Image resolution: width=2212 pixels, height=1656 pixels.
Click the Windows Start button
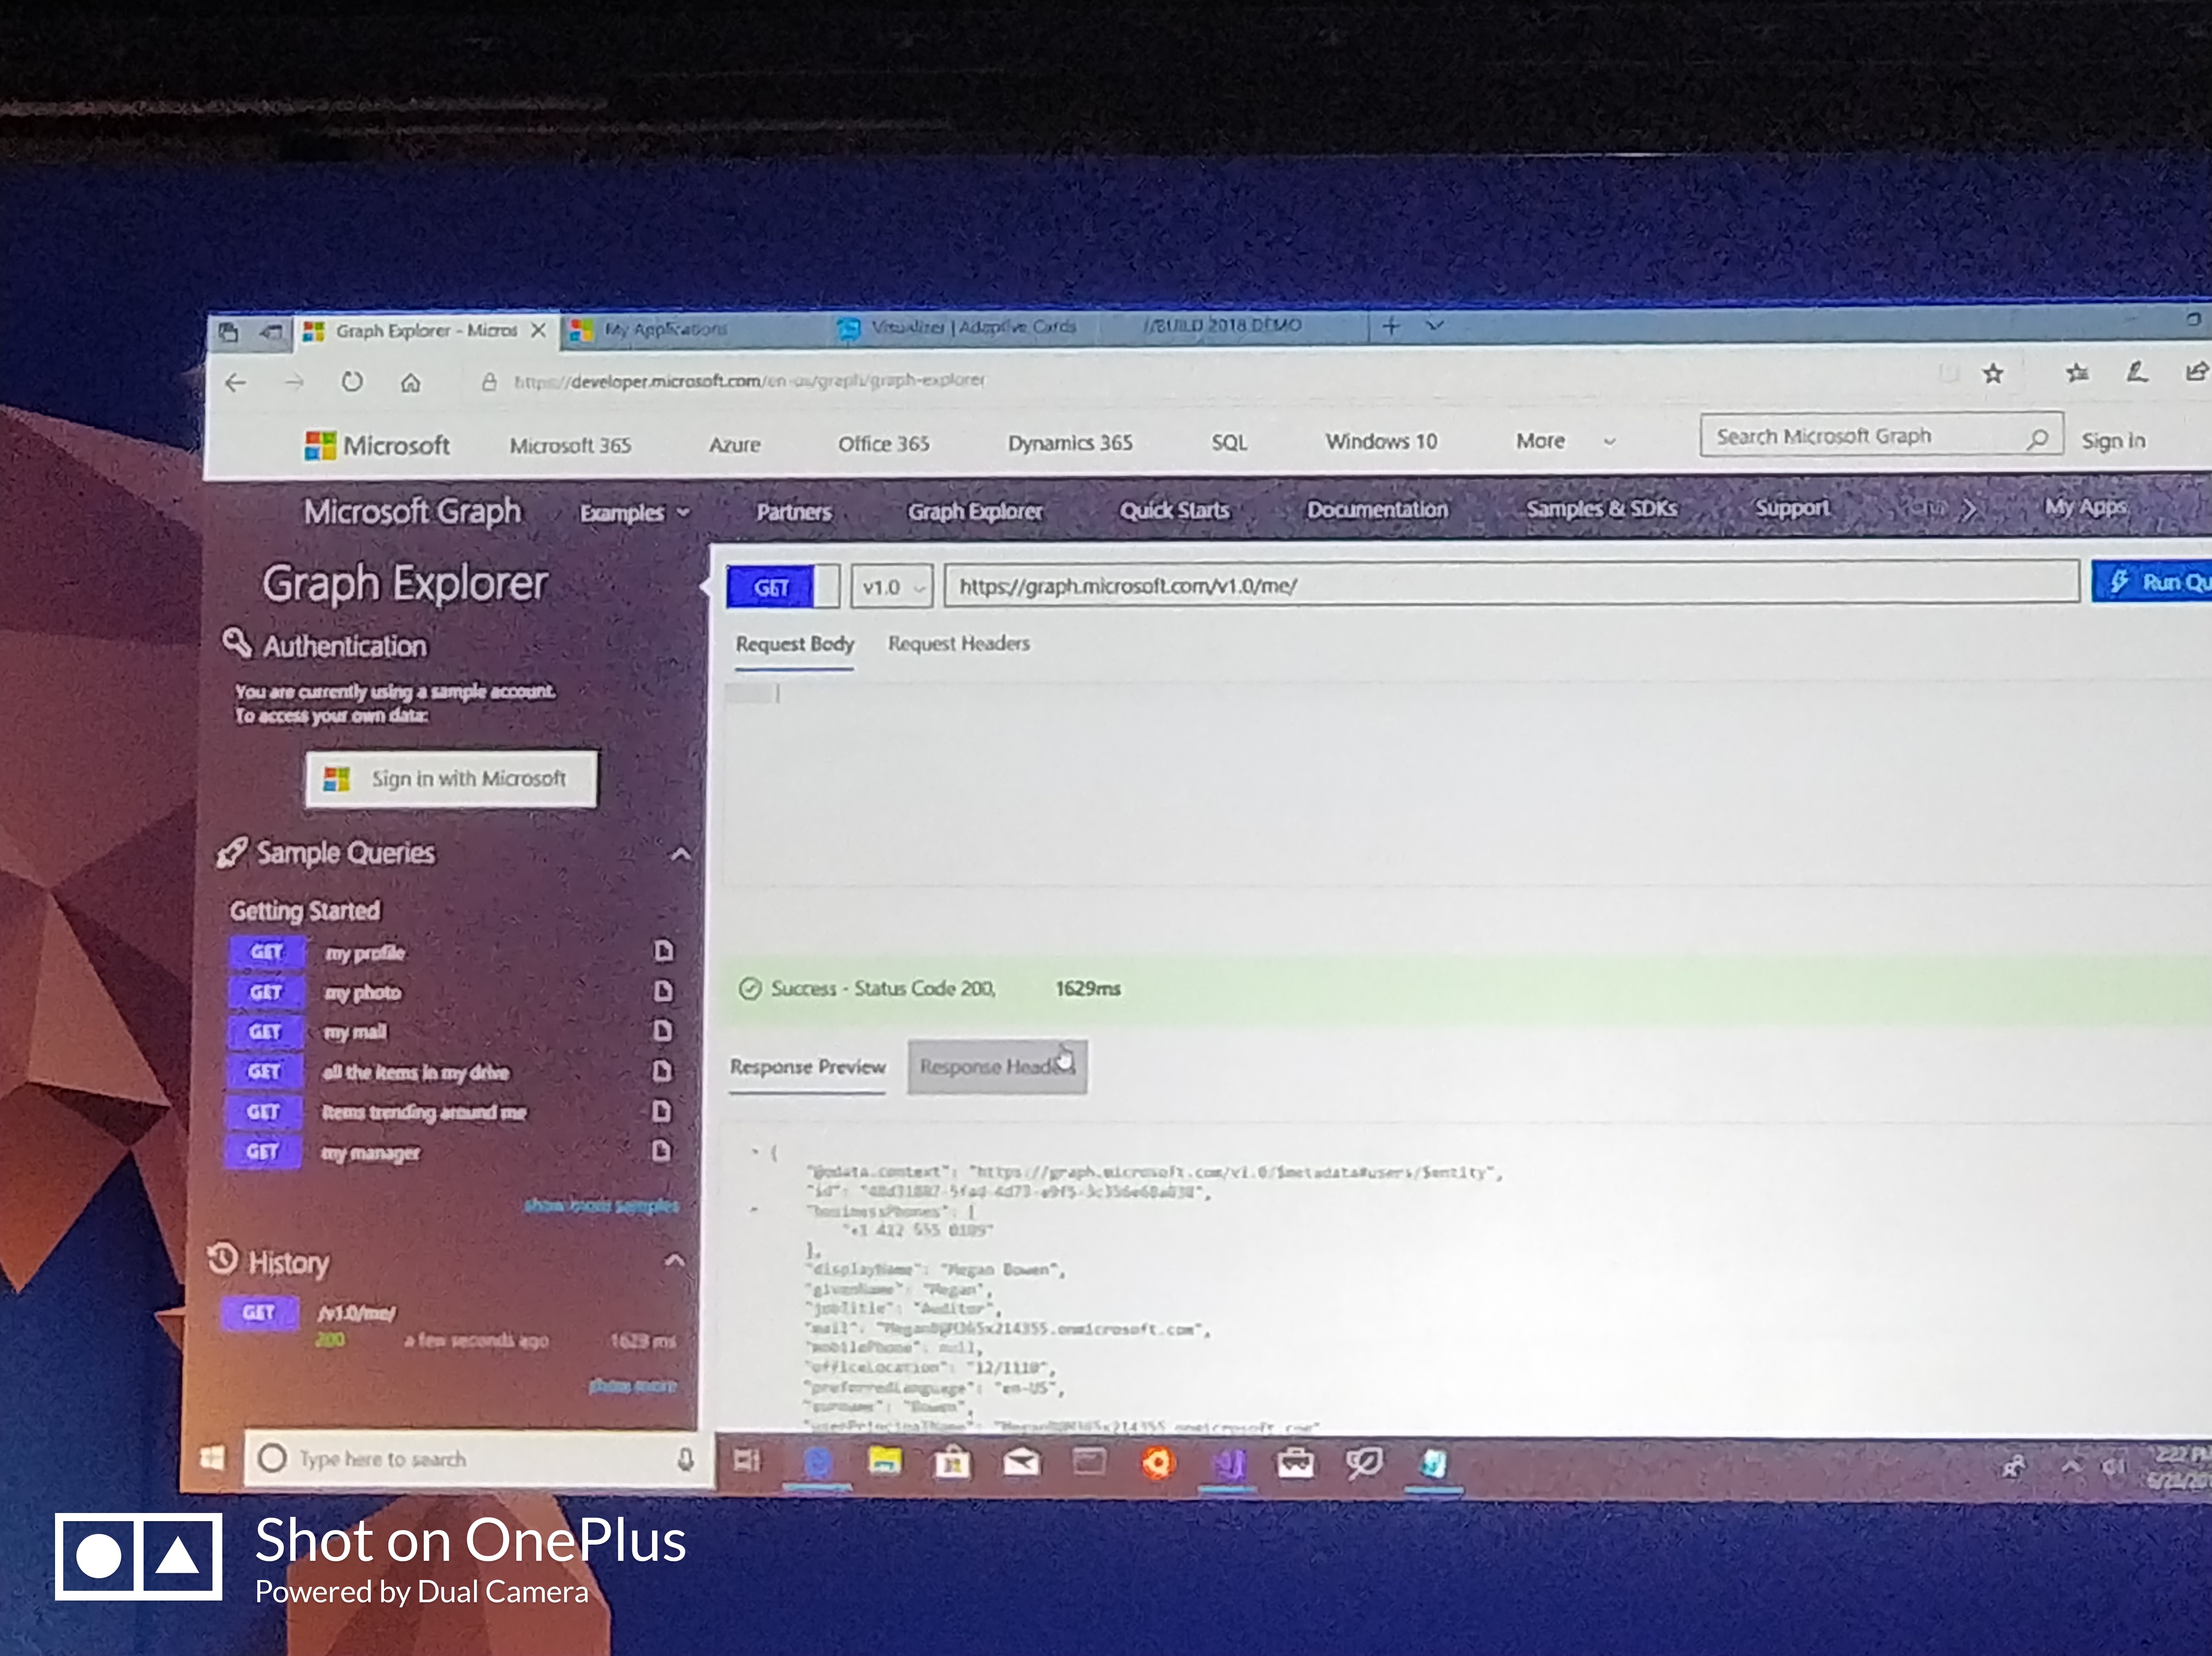[x=212, y=1458]
